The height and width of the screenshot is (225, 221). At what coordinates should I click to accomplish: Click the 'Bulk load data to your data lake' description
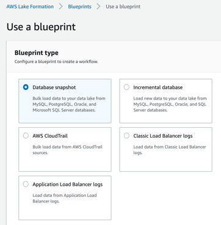pyautogui.click(x=69, y=104)
